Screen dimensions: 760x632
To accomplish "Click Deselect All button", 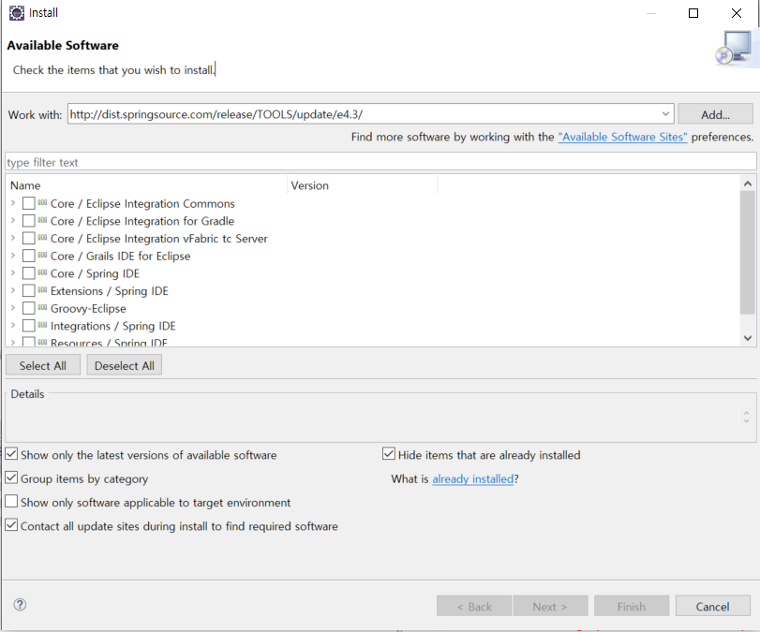I will 124,365.
